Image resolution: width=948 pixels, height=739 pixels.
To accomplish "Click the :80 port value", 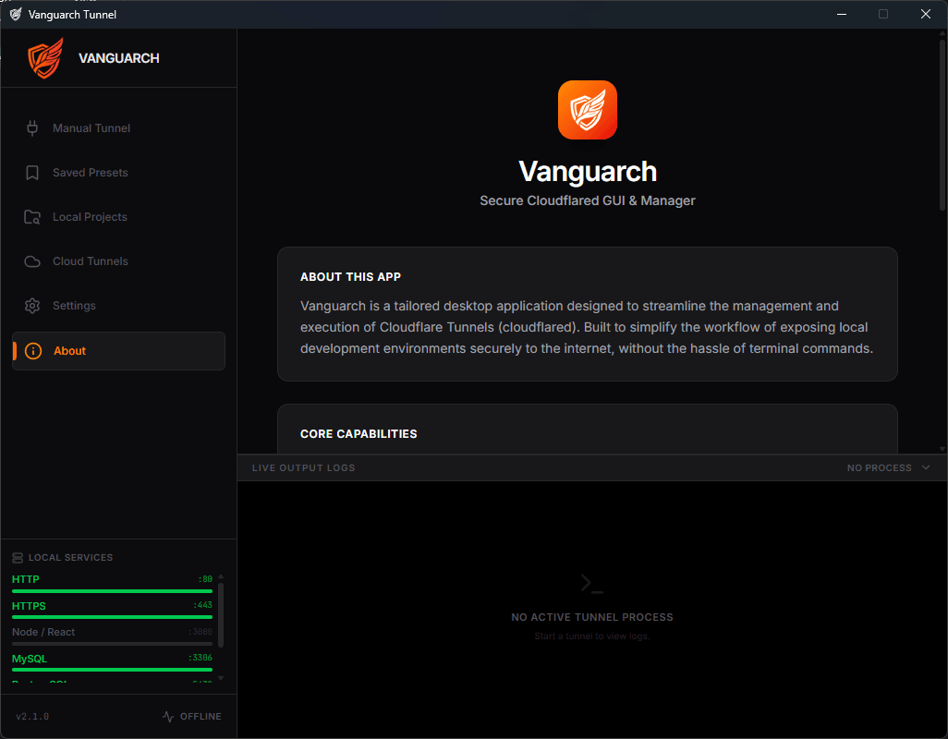I will coord(205,579).
